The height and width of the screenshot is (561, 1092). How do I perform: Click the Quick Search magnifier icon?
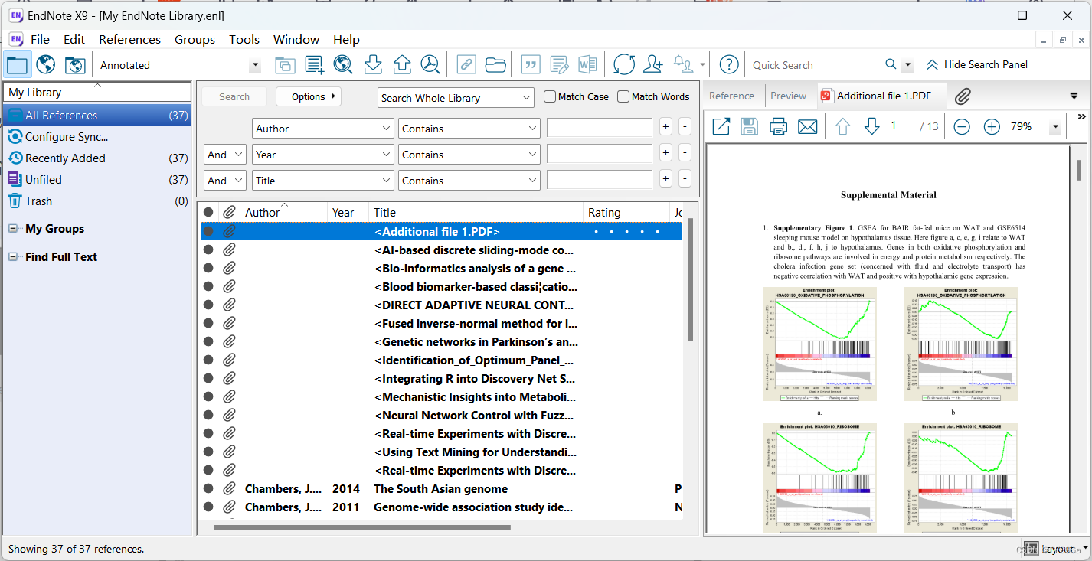click(x=891, y=65)
